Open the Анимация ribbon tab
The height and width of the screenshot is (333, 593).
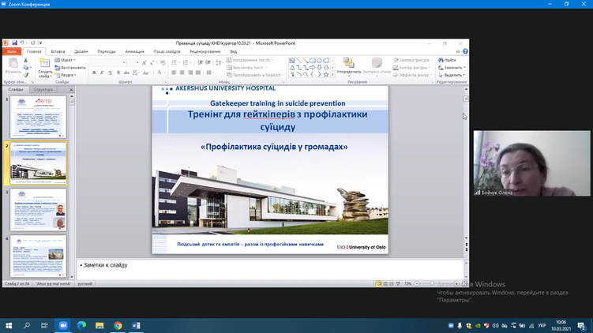(134, 51)
